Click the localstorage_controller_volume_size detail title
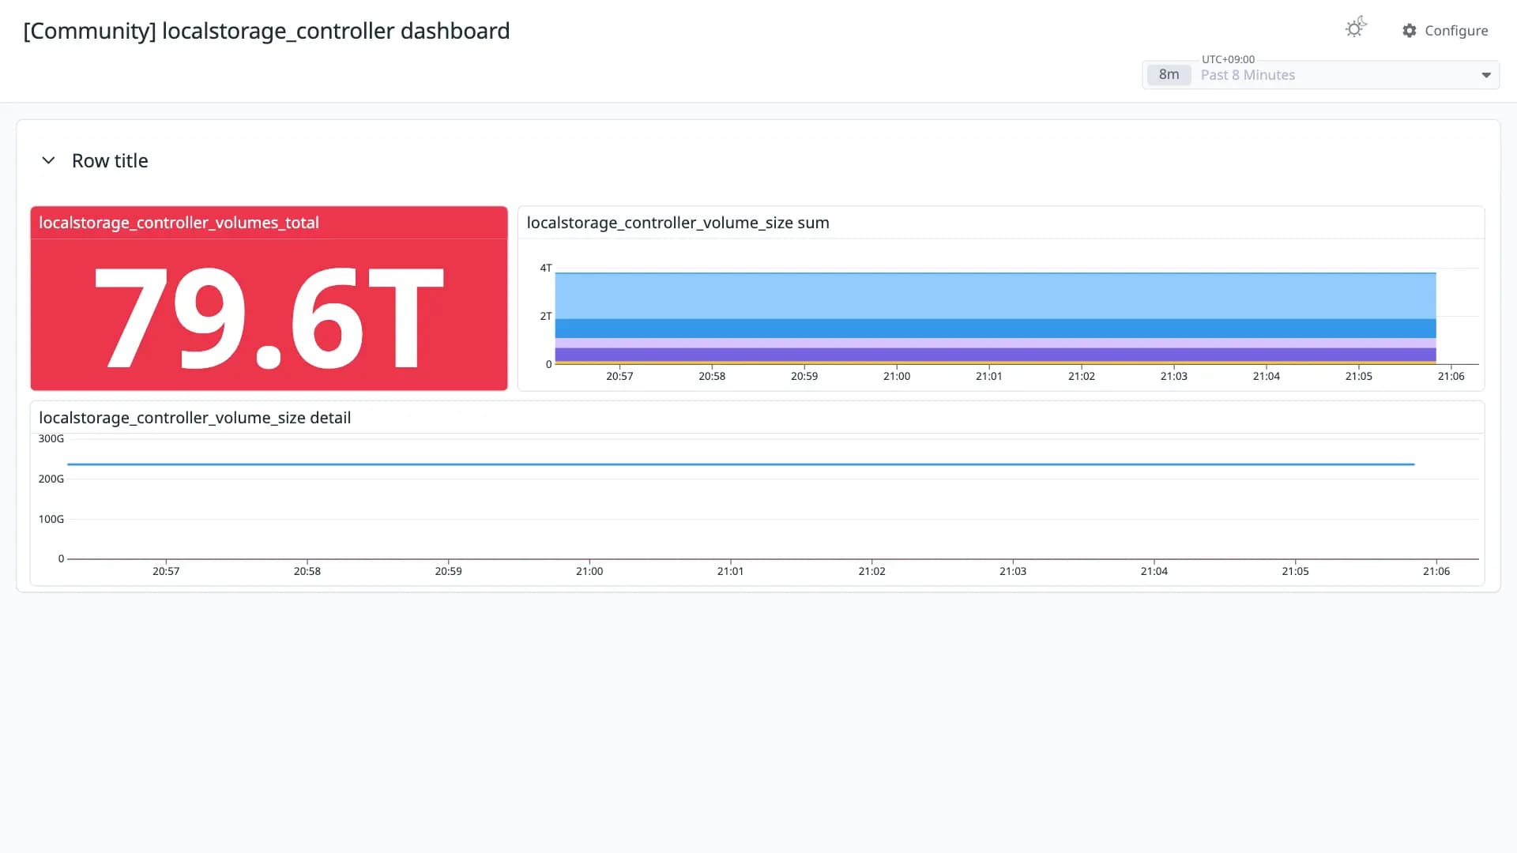Screen dimensions: 1517x853 (194, 418)
